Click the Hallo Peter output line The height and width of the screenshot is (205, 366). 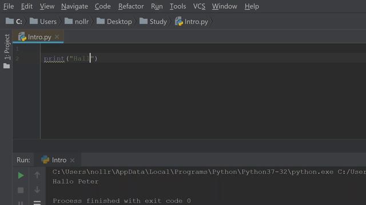[75, 182]
